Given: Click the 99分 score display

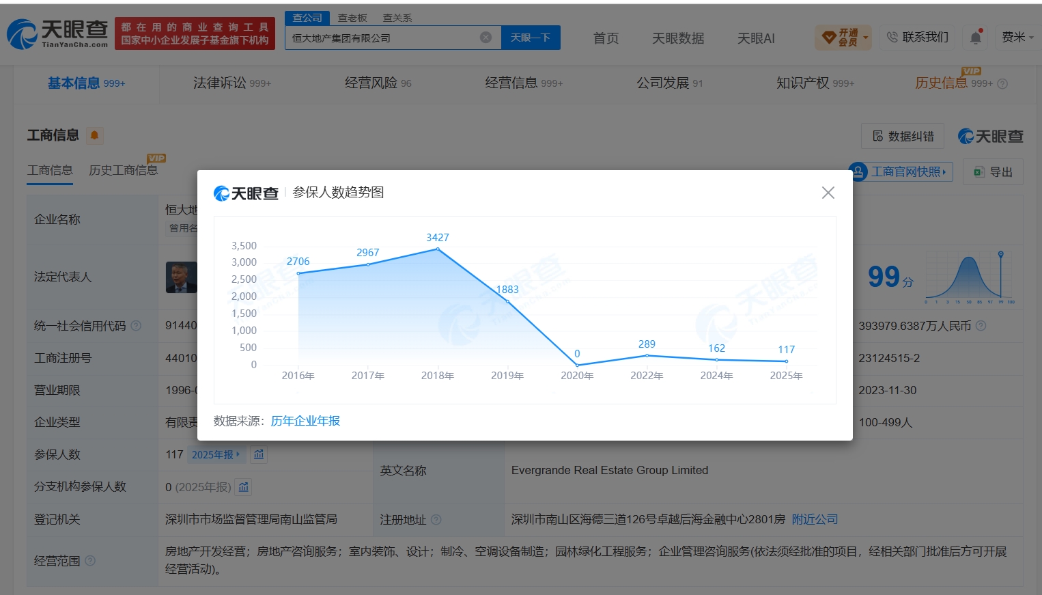Looking at the screenshot, I should tap(890, 277).
